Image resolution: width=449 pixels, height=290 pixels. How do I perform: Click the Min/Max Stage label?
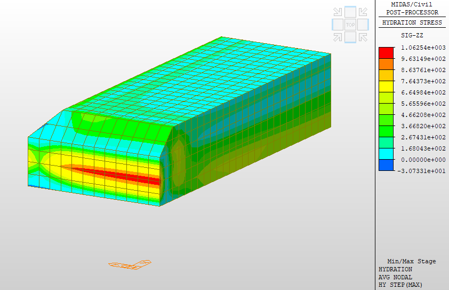click(x=411, y=261)
